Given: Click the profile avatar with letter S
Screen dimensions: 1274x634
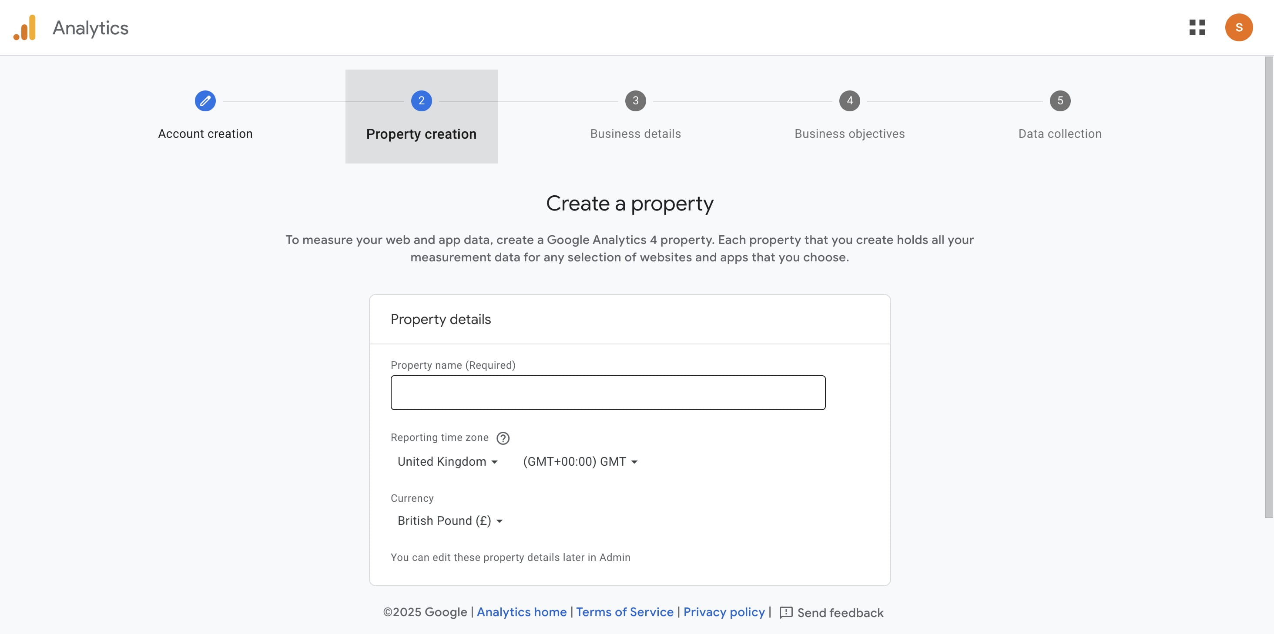Looking at the screenshot, I should click(x=1239, y=28).
